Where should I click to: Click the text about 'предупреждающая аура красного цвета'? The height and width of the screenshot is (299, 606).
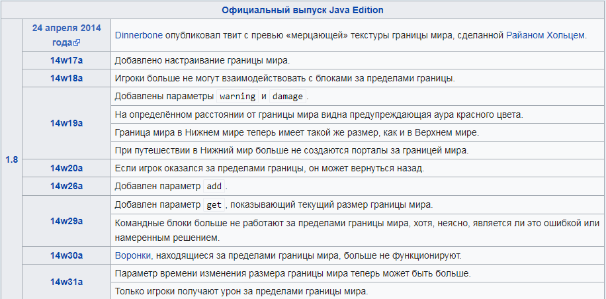pos(437,114)
